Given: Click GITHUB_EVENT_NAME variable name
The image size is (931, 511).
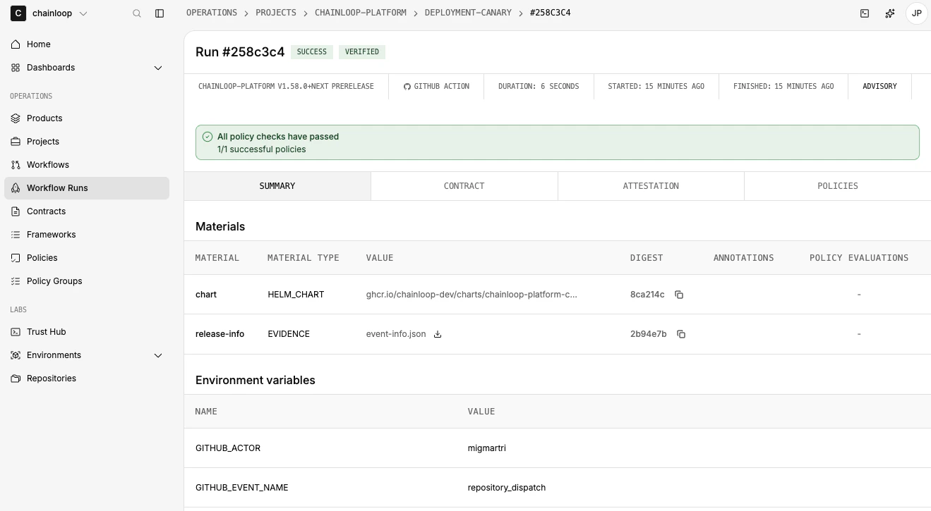Looking at the screenshot, I should (241, 488).
